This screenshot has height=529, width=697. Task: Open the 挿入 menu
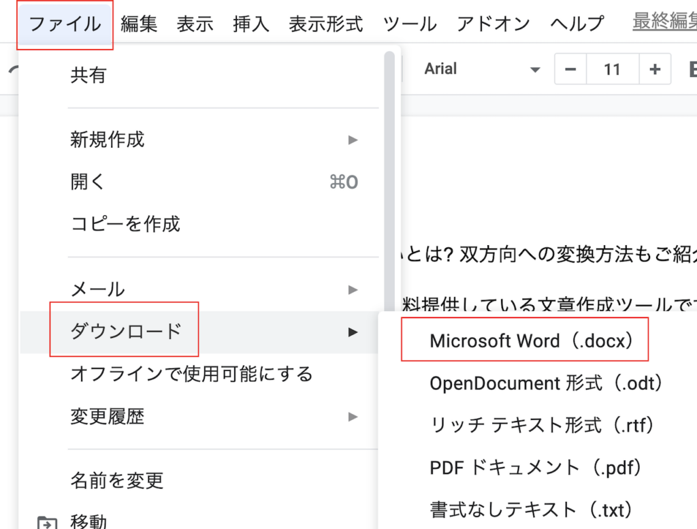coord(251,24)
